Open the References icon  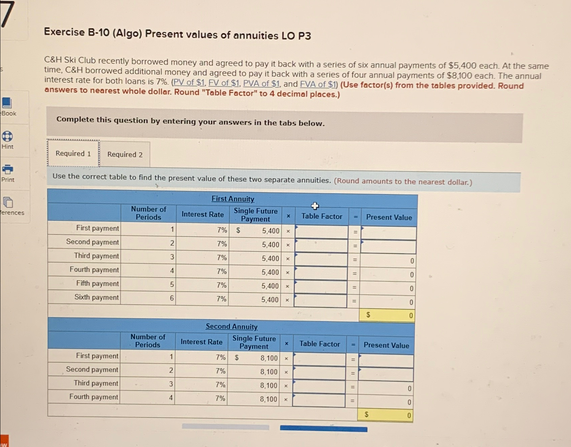[7, 202]
